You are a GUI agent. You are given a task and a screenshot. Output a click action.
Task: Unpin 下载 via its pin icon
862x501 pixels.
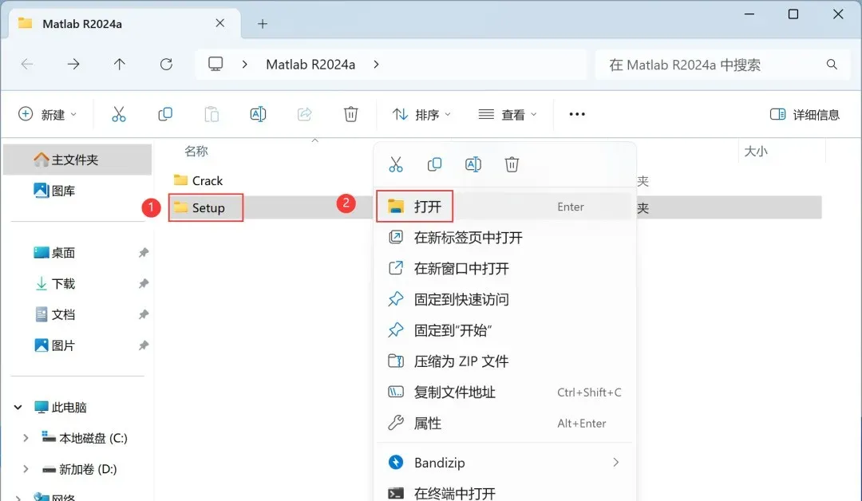pos(144,283)
